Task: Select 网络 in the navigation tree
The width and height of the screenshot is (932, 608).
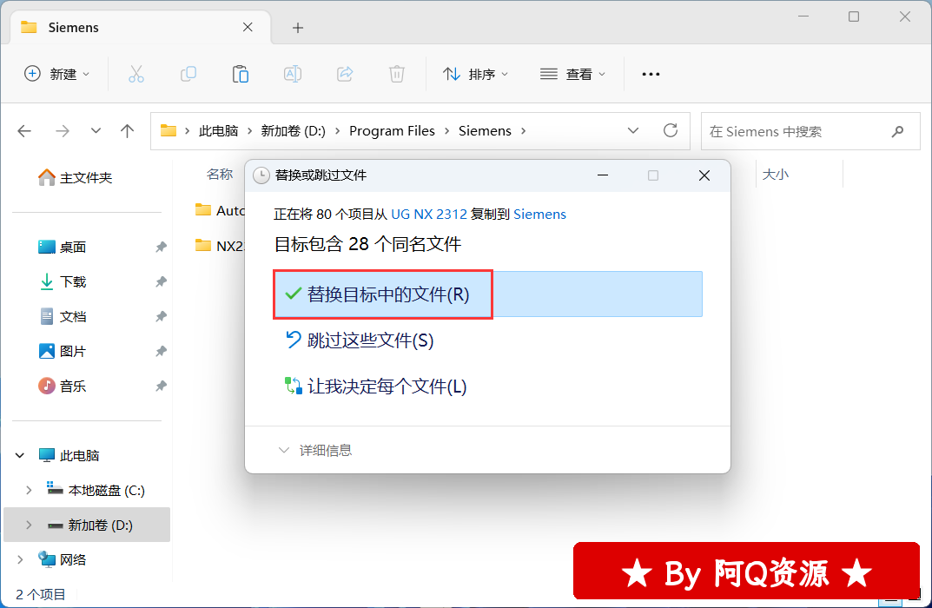Action: (x=73, y=560)
